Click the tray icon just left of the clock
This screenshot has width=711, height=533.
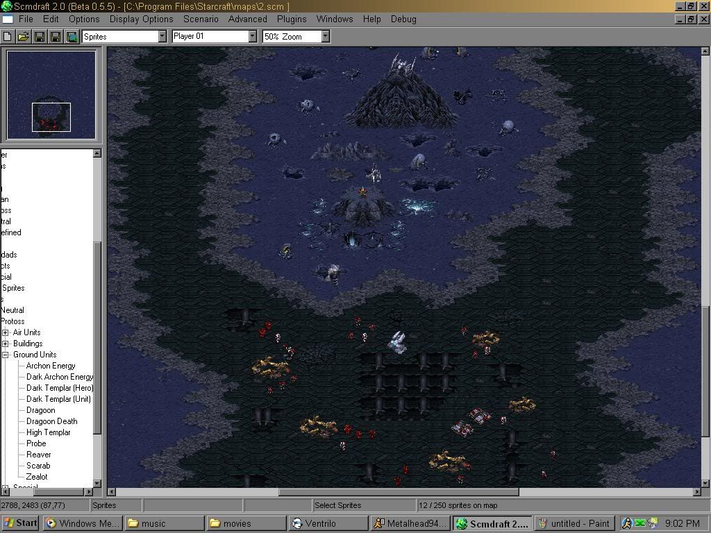pyautogui.click(x=653, y=523)
